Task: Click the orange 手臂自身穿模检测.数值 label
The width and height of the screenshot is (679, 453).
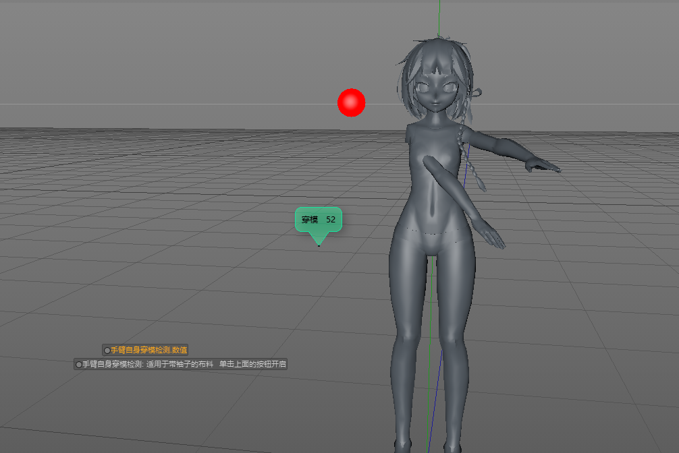Action: pos(149,350)
